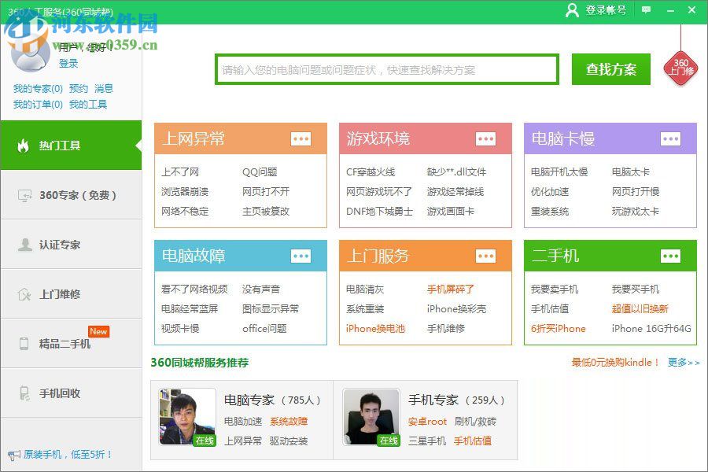
Task: Select the 热门工具 flame icon in sidebar
Action: pos(24,145)
